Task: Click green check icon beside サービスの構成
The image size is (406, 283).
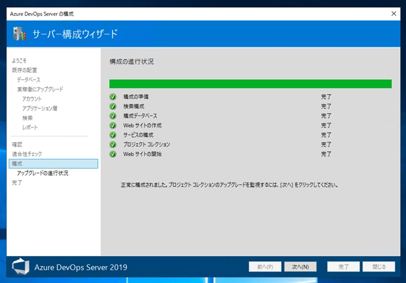Action: [x=113, y=135]
